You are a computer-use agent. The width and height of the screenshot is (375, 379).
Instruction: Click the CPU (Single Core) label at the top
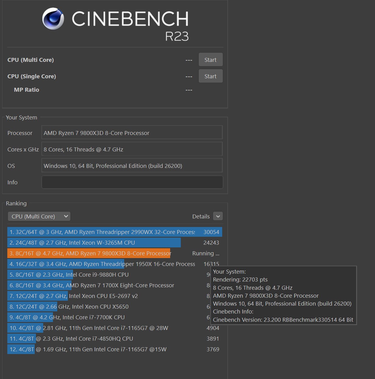pos(32,76)
